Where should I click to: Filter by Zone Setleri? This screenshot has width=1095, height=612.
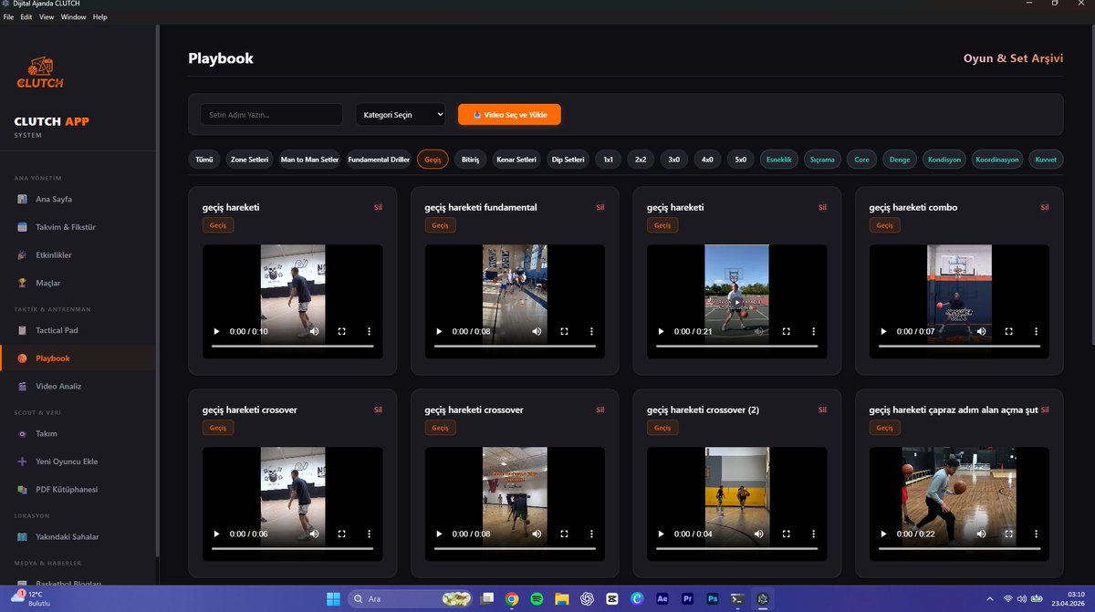click(249, 160)
